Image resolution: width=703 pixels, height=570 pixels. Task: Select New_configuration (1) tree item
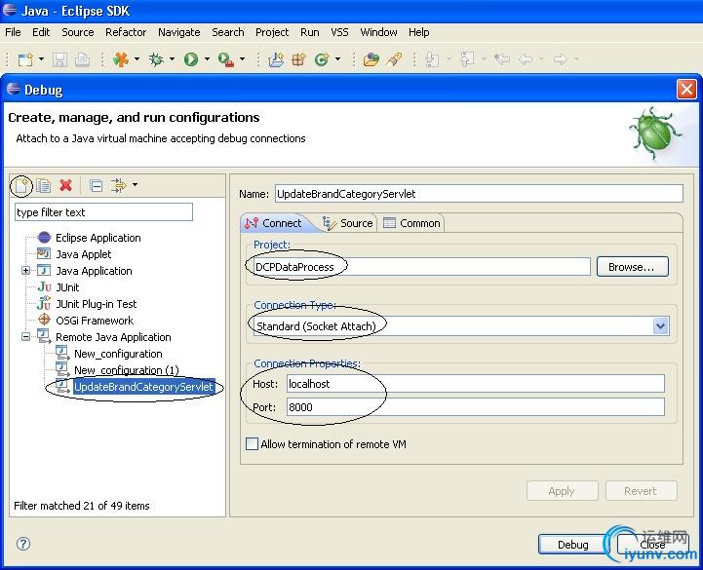point(127,370)
